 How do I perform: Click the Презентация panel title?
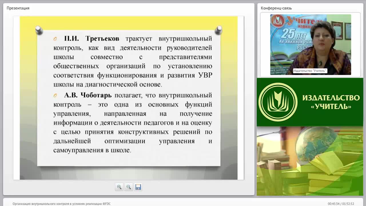point(18,8)
